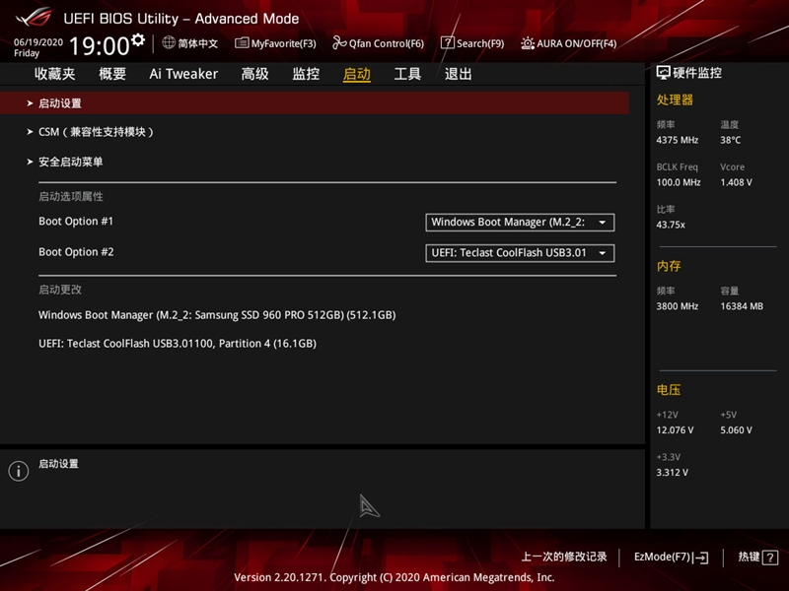Open the BIOS Search function
The width and height of the screenshot is (789, 591).
pos(472,43)
